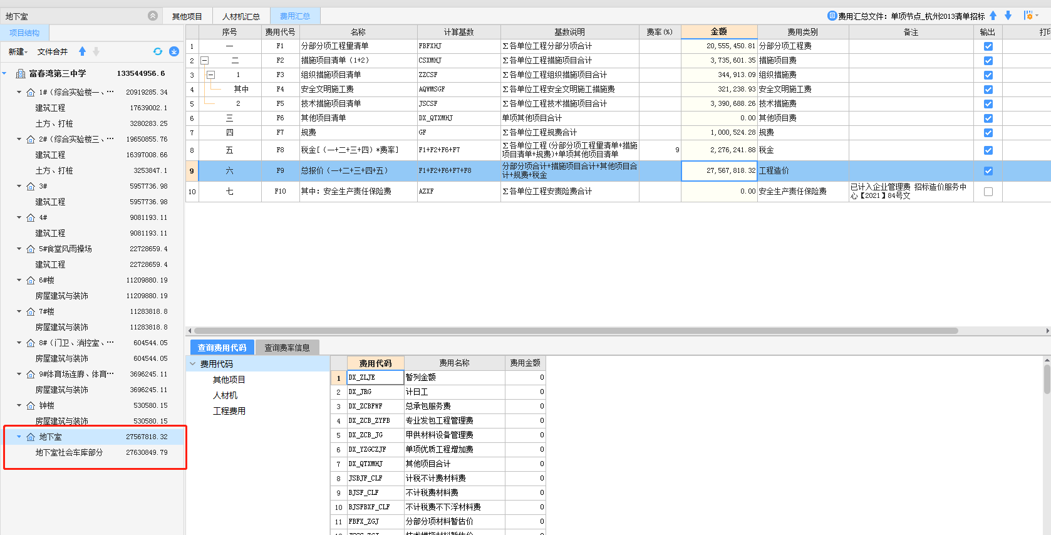1051x535 pixels.
Task: Select the 查询费用代码 tab
Action: (222, 348)
